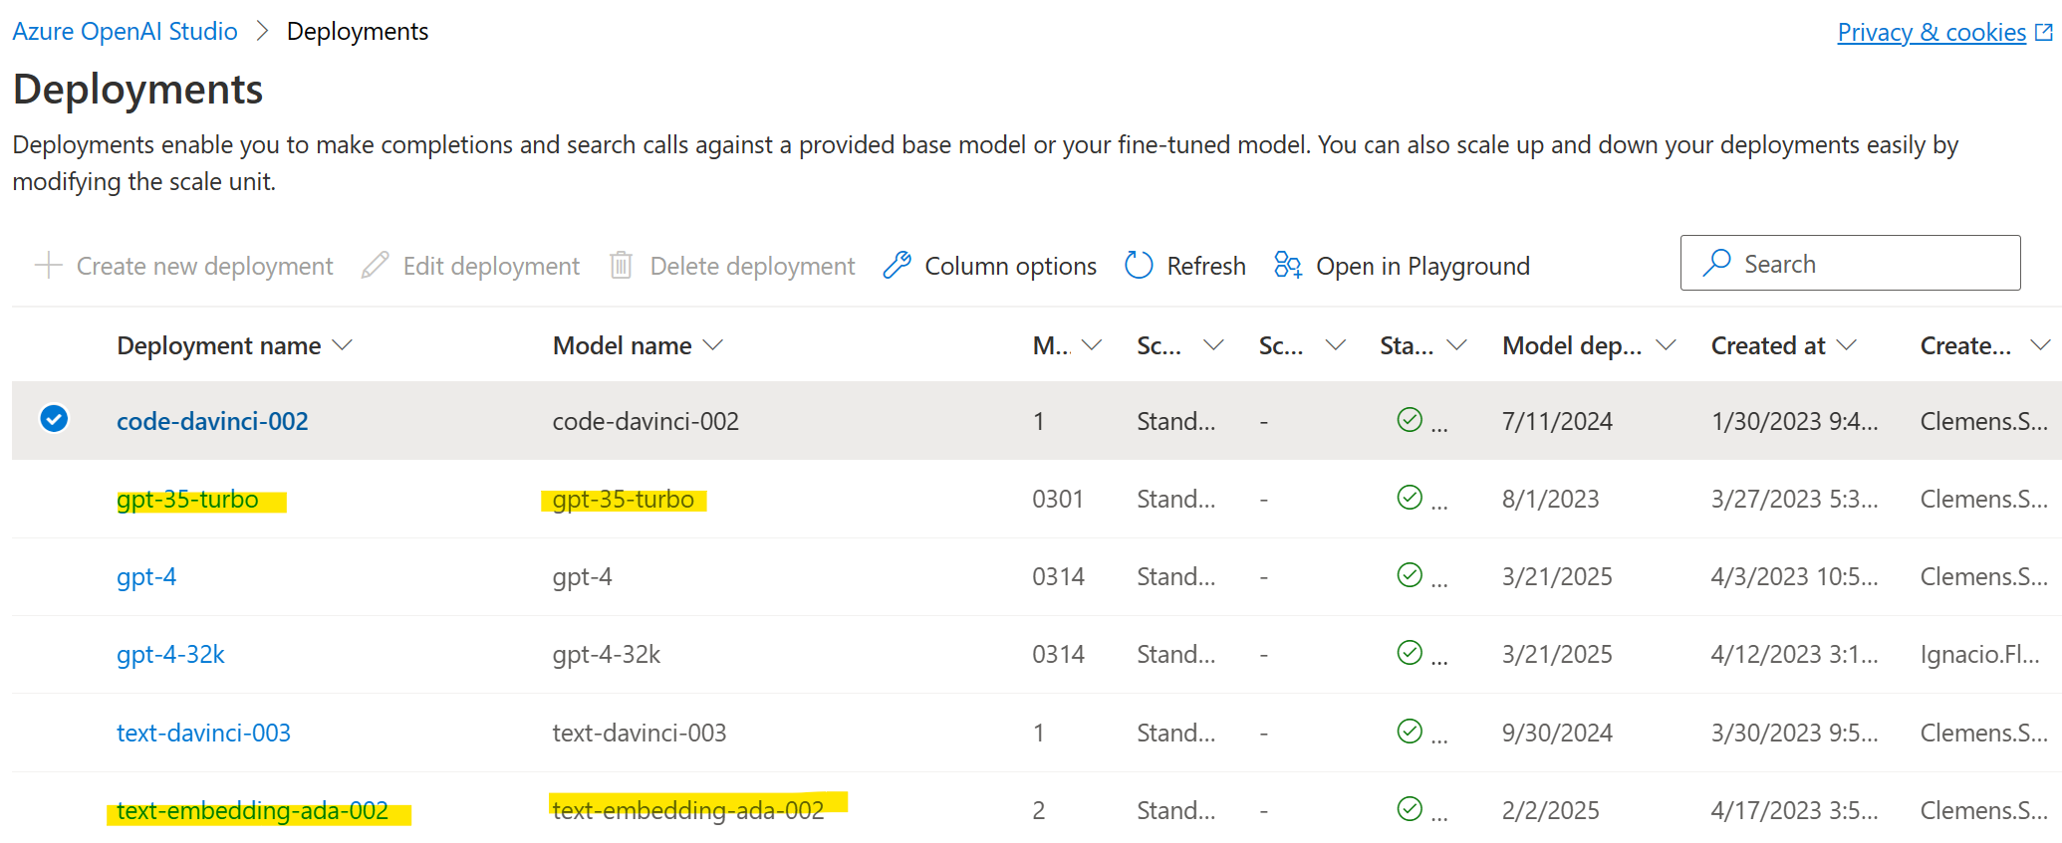Click model name cell text-embedding-ada-002

[x=688, y=810]
